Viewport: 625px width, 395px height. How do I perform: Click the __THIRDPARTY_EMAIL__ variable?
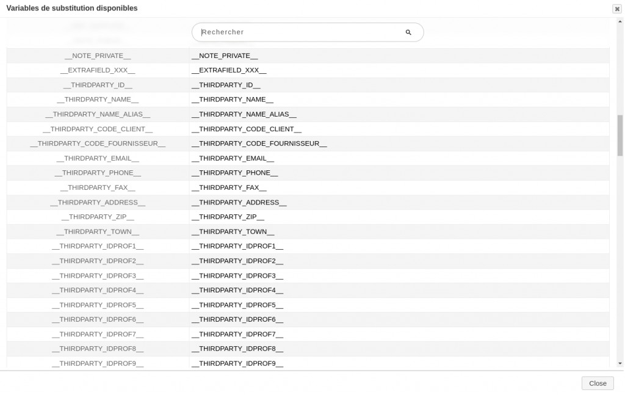[x=98, y=159]
